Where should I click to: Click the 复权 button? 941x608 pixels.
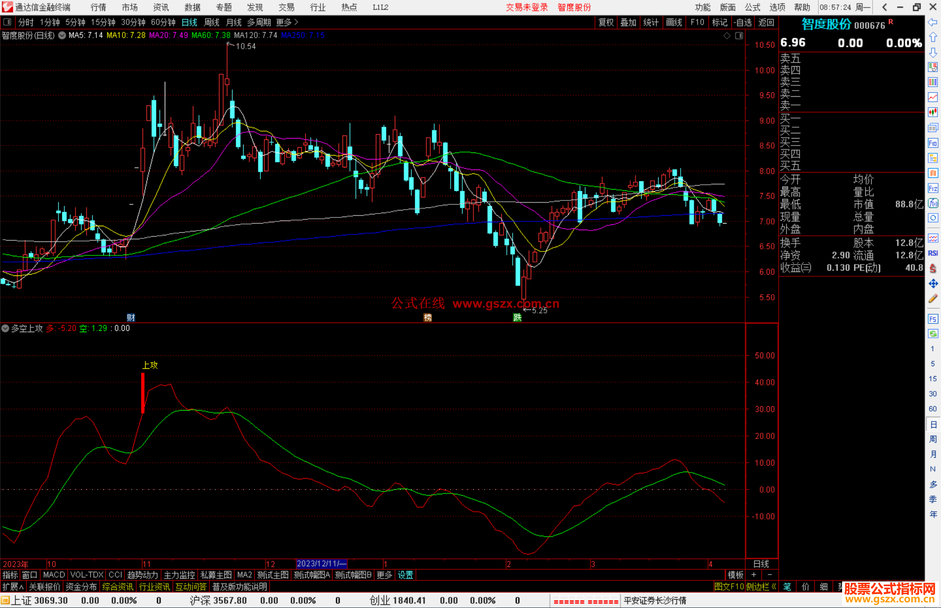point(606,22)
